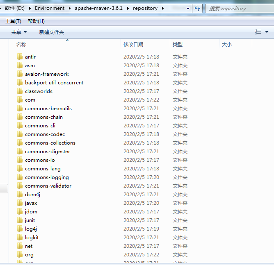This screenshot has width=274, height=265.
Task: Open the 工具(T) menu
Action: [13, 21]
